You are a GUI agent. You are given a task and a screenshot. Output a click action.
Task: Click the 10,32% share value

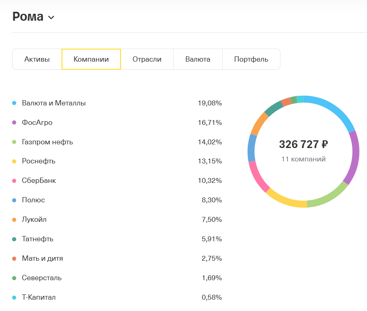[210, 180]
